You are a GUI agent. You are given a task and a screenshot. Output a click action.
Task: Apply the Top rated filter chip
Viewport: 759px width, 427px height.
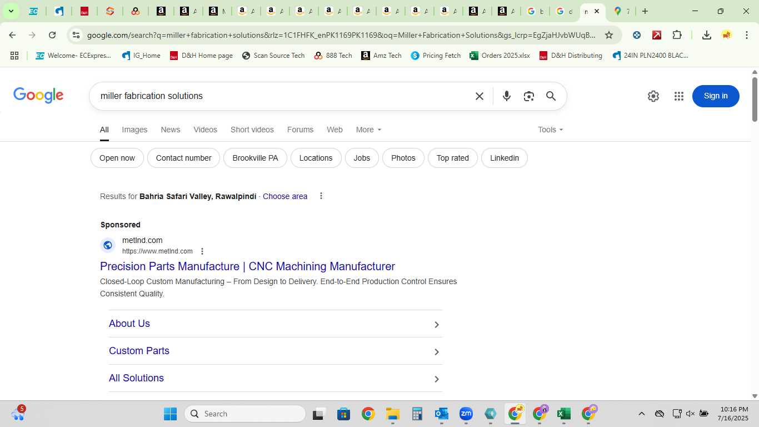[x=453, y=158]
